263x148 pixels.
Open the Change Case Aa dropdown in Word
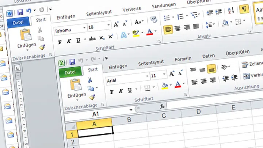(139, 22)
